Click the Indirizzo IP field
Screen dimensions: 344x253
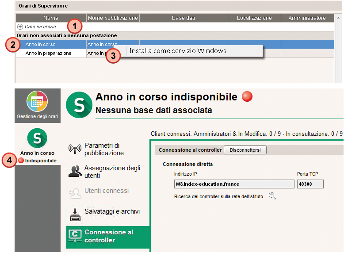(x=234, y=184)
